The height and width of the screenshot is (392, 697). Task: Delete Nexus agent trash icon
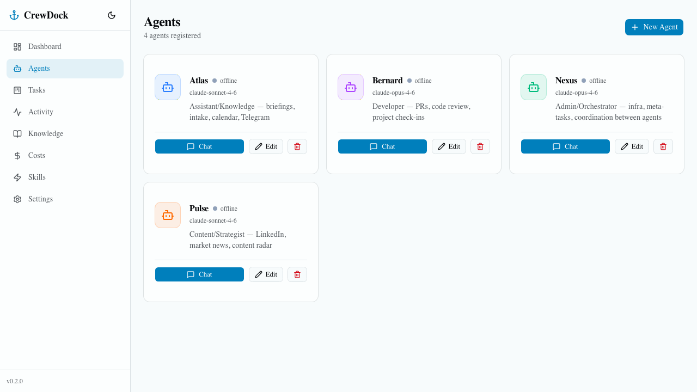[x=663, y=146]
